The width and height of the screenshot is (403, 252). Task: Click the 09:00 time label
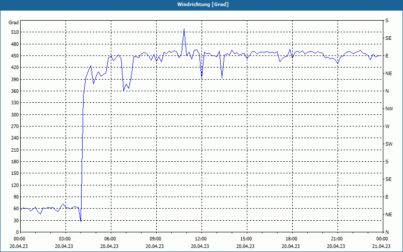pos(155,238)
